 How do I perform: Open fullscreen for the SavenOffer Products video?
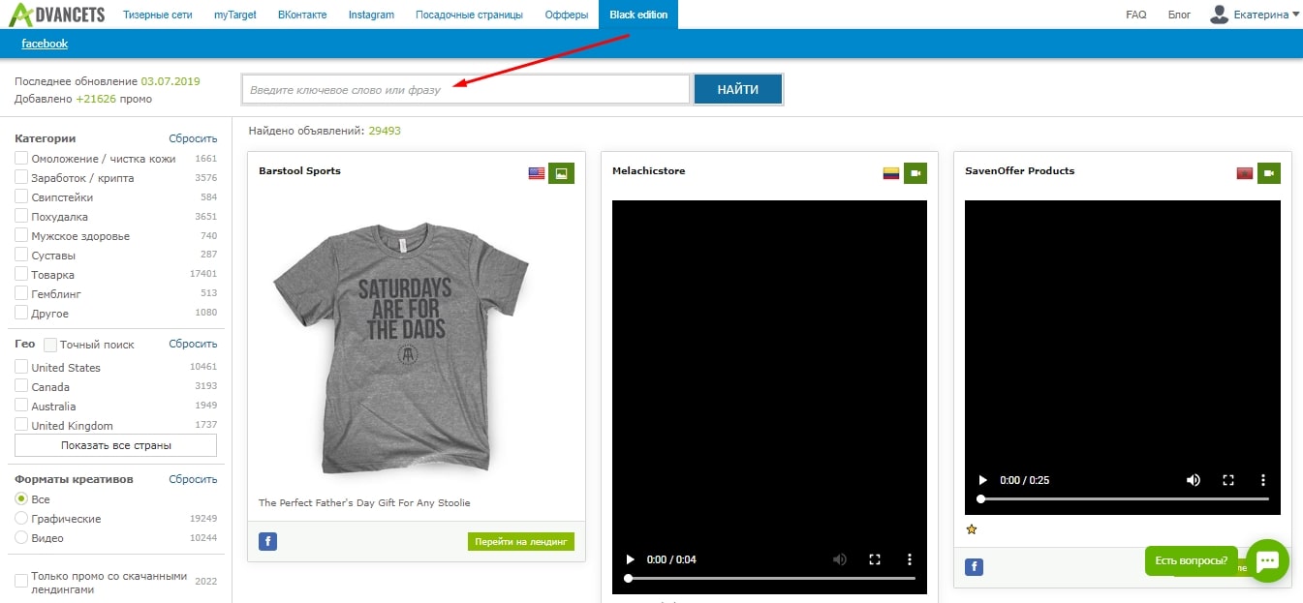coord(1228,480)
